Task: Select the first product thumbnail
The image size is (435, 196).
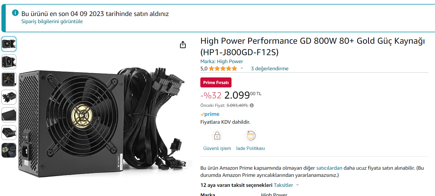Action: [x=9, y=44]
